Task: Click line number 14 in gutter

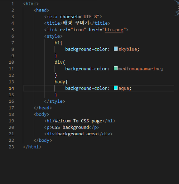Action: [11, 88]
